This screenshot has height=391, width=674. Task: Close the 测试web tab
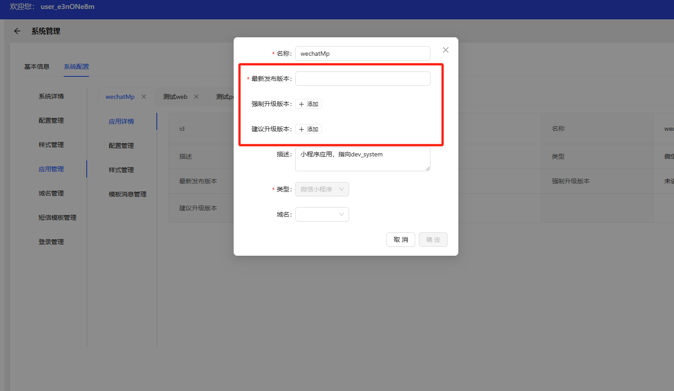pyautogui.click(x=196, y=97)
